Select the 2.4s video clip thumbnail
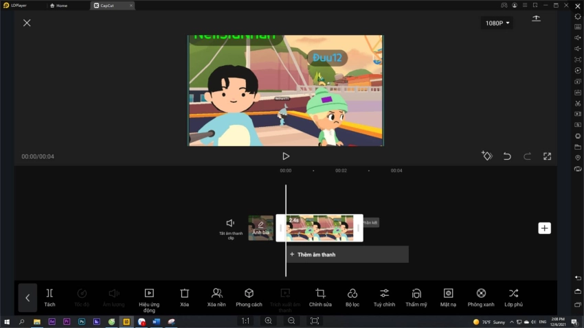The height and width of the screenshot is (328, 584). (x=319, y=229)
